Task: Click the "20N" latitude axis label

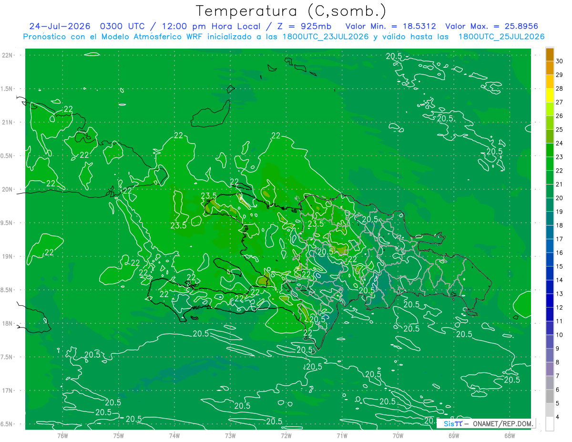Action: (x=7, y=189)
